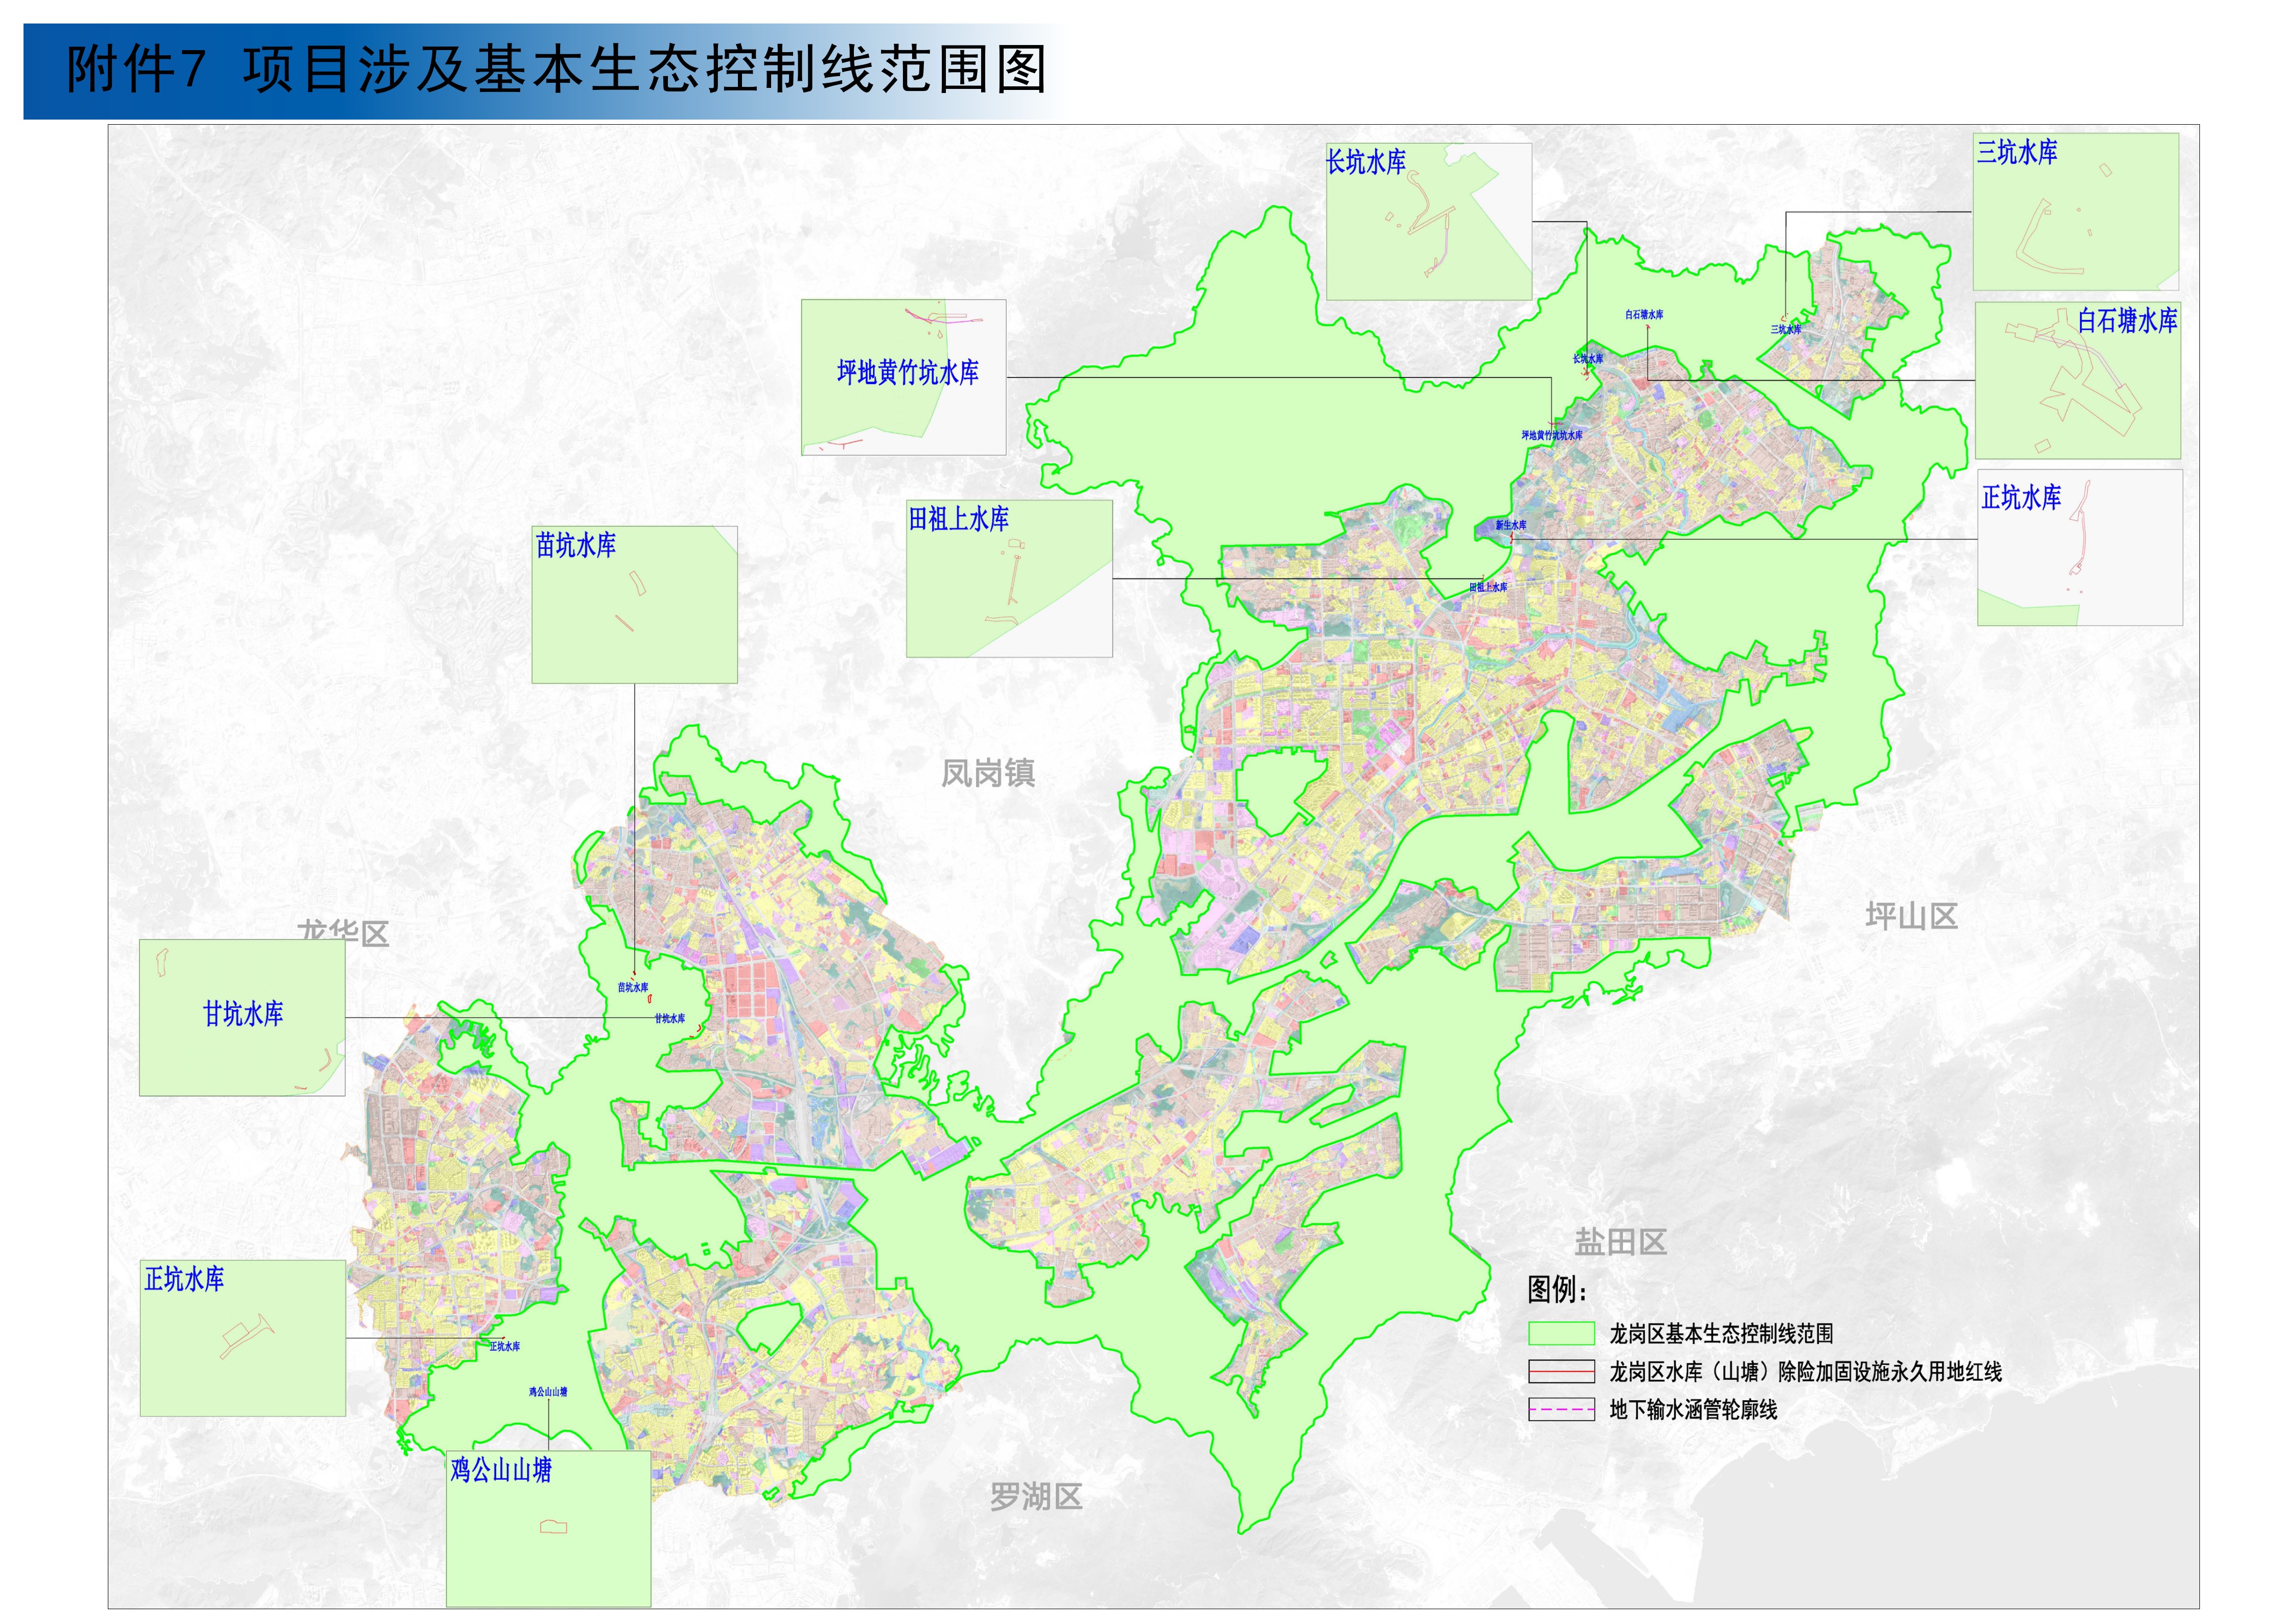Select the 盐田区 district label
The image size is (2296, 1624).
(x=1620, y=1242)
